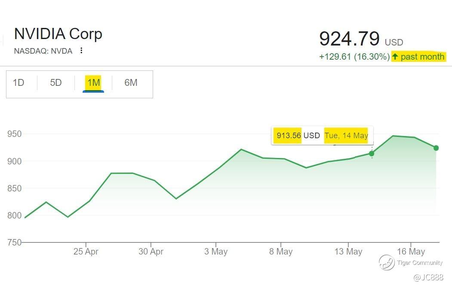Click the @JC888 username watermark
The image size is (452, 288).
[428, 278]
